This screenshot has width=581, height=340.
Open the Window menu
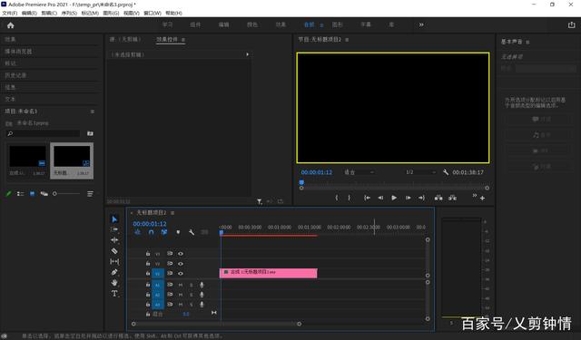(153, 13)
